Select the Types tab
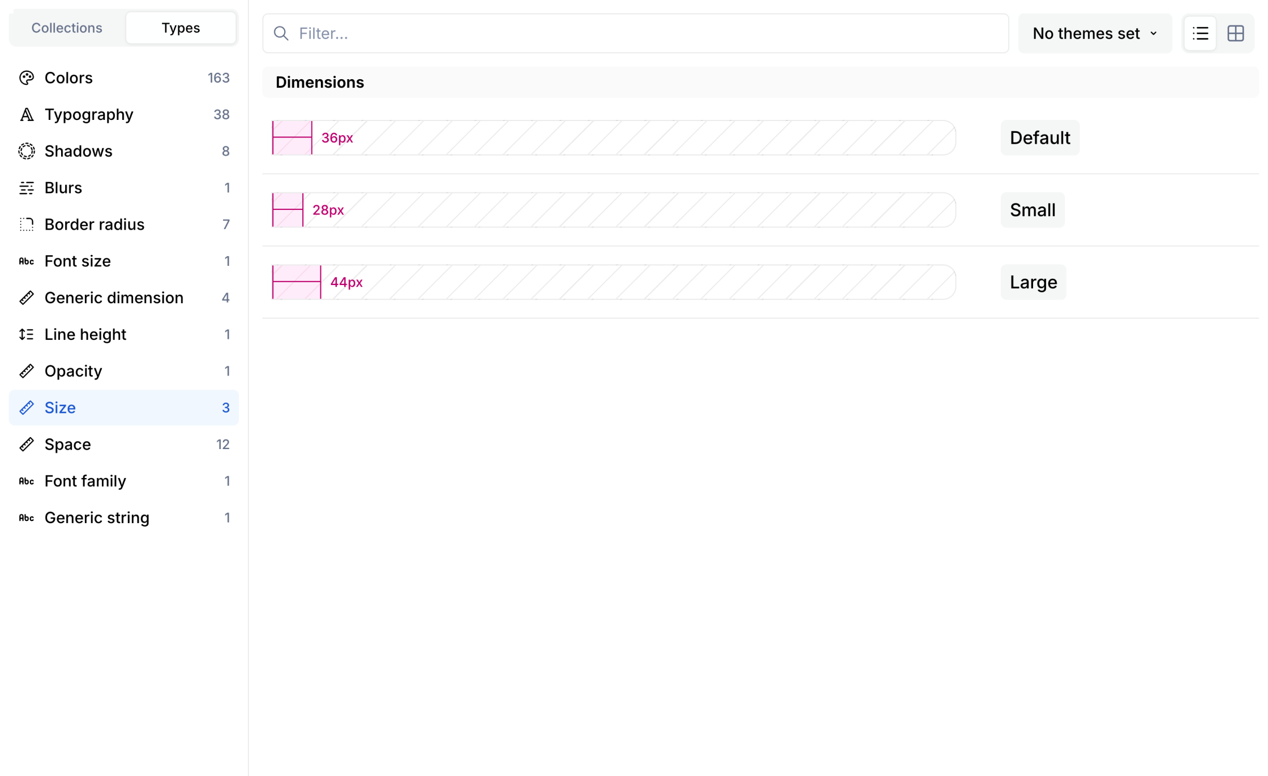 [x=181, y=28]
